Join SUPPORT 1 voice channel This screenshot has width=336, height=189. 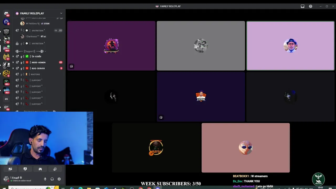(39, 80)
